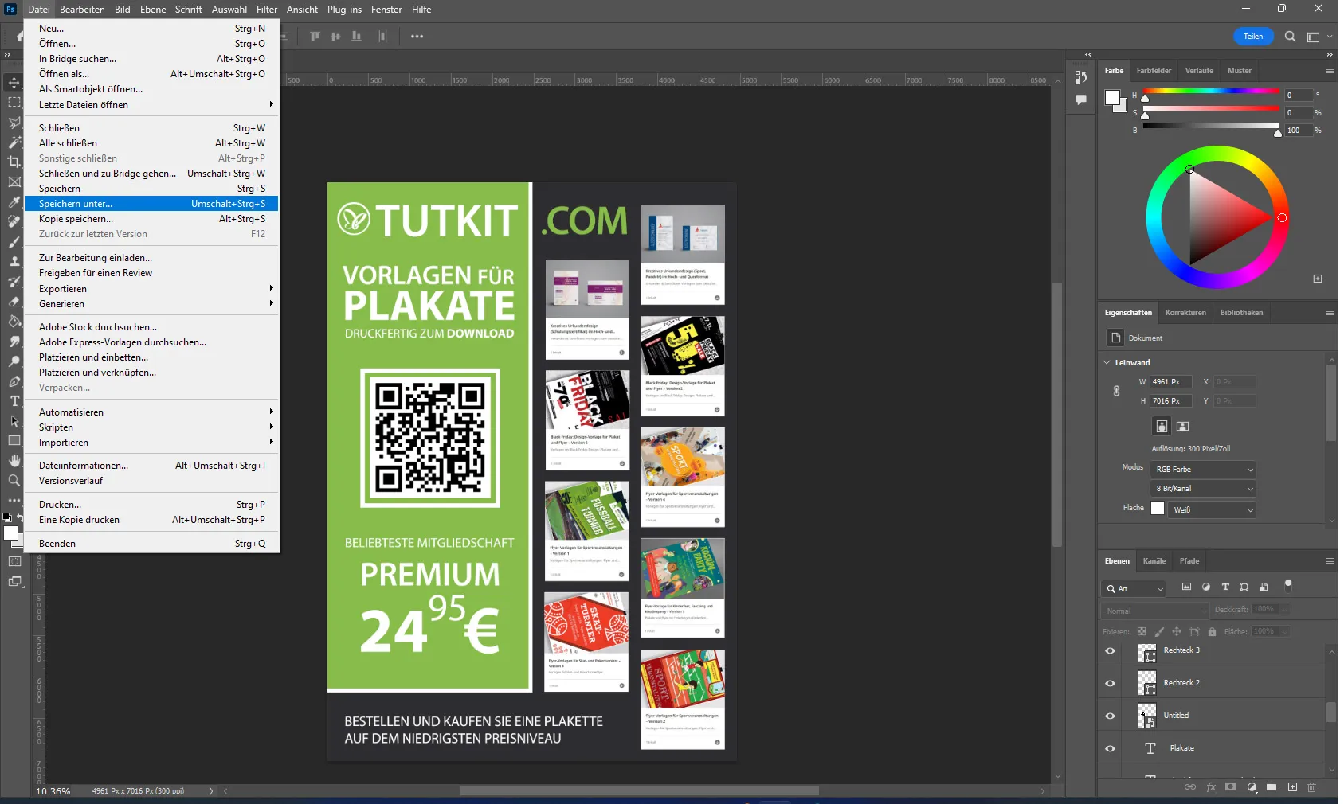Click the canvas width W field

pos(1170,382)
